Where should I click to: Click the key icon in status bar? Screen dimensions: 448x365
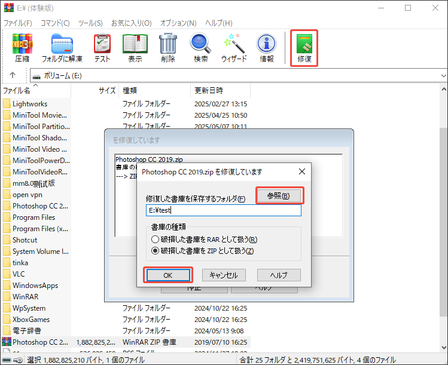(x=19, y=360)
